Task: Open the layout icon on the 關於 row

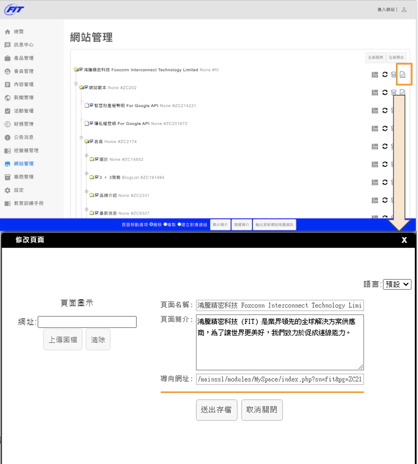Action: 375,164
